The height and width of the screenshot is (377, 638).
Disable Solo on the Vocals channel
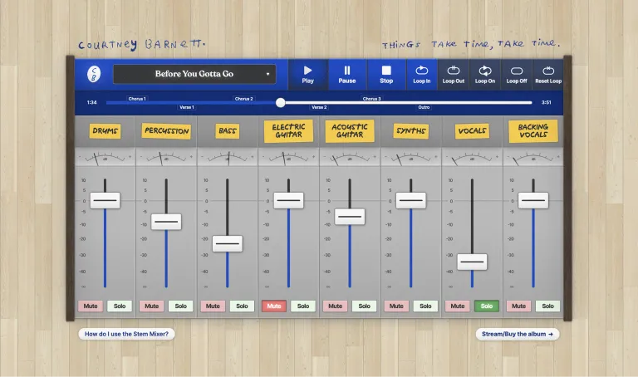coord(487,306)
